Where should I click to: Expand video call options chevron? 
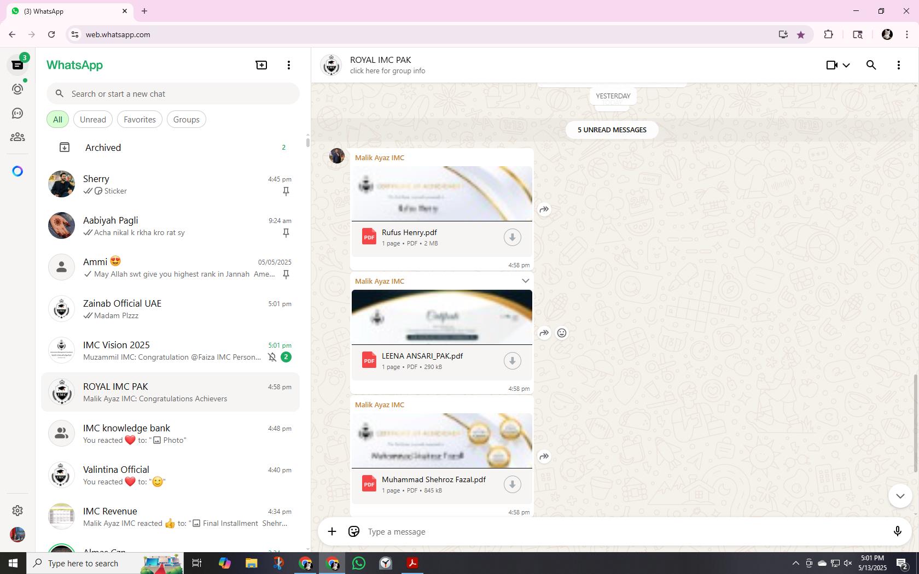846,65
